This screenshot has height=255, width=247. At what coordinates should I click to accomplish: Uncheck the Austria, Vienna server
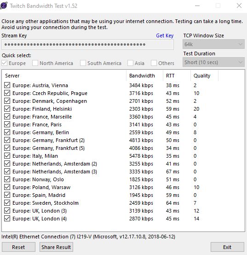point(7,85)
